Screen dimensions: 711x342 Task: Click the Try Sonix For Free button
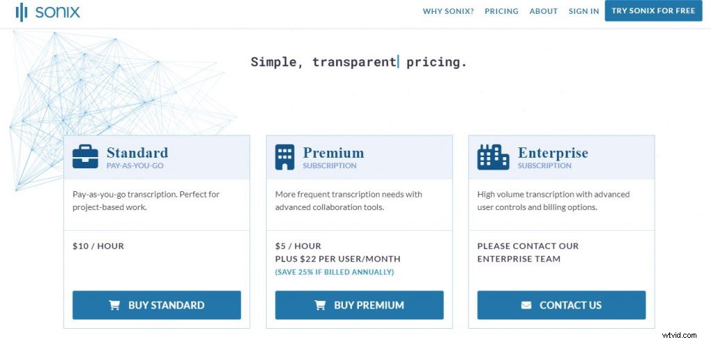click(x=653, y=11)
